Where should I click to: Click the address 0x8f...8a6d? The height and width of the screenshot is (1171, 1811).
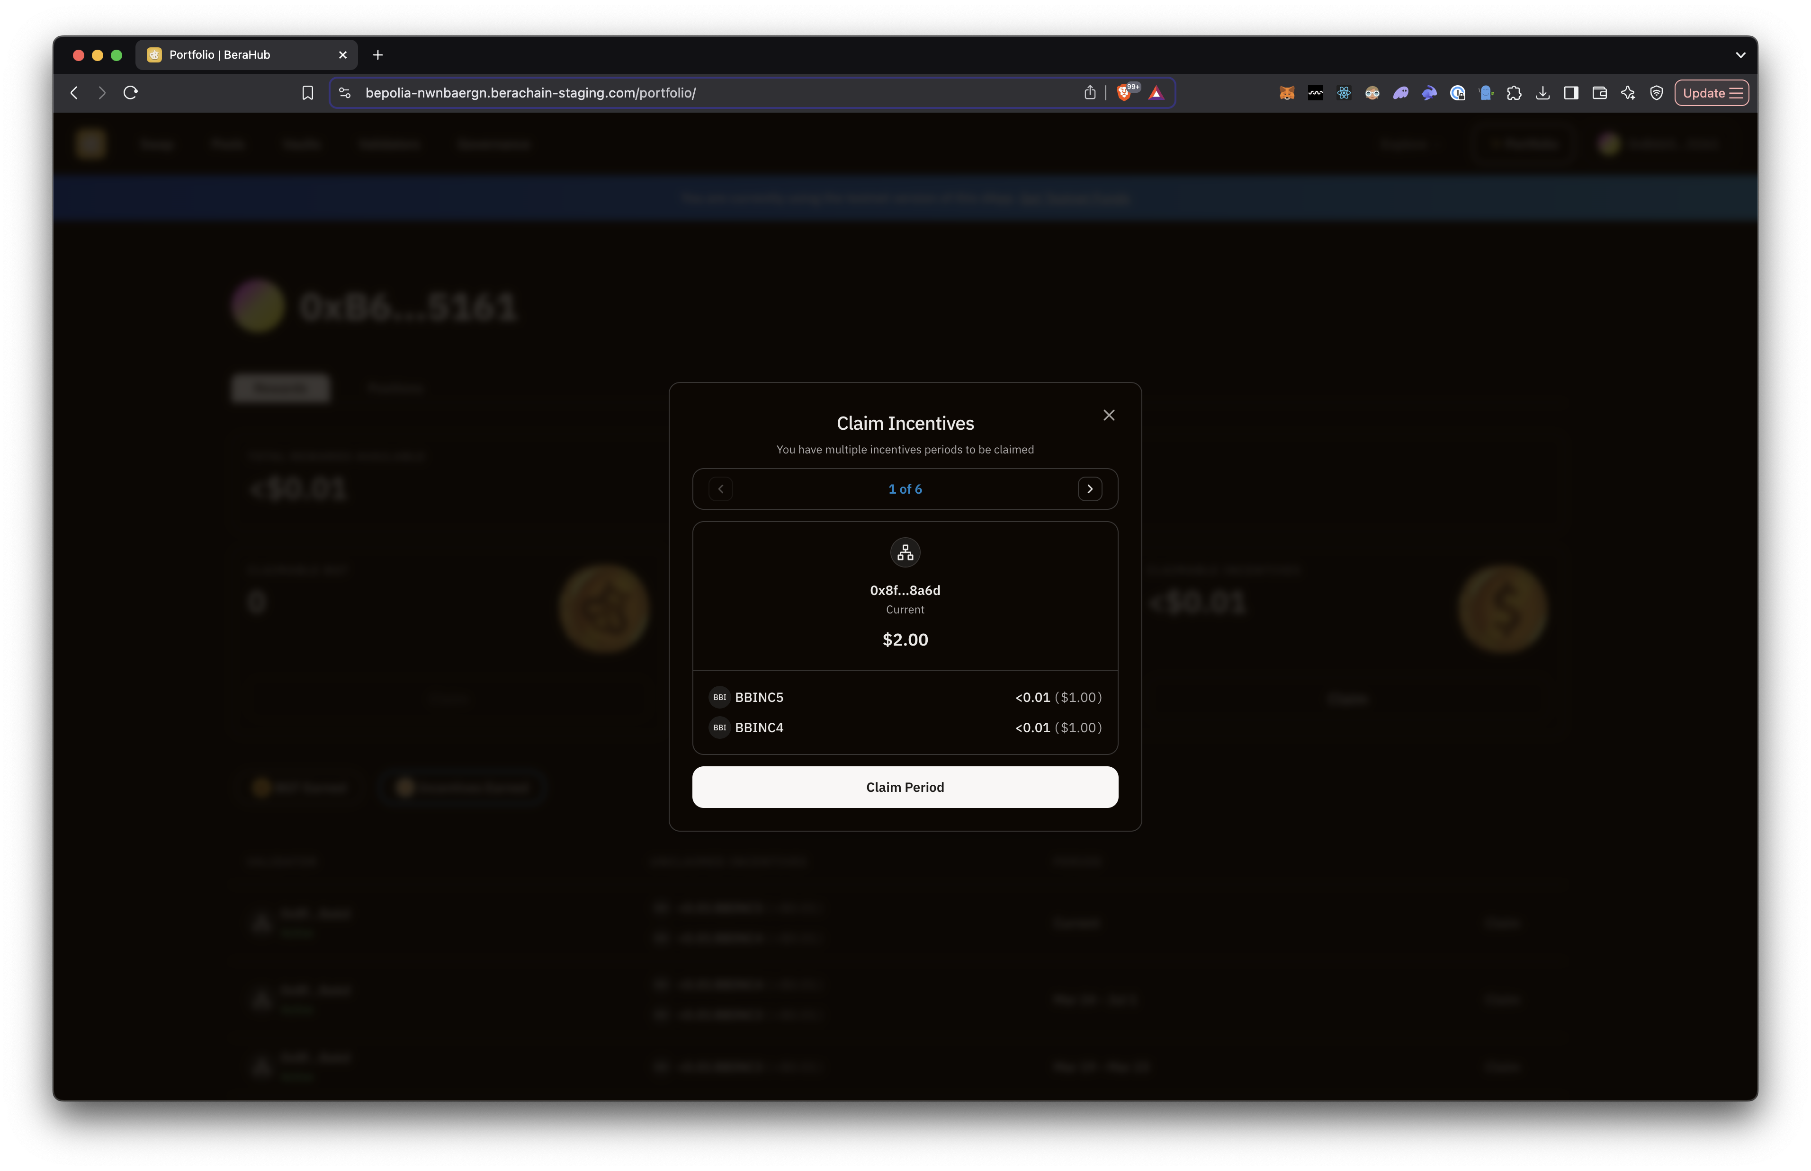click(905, 590)
